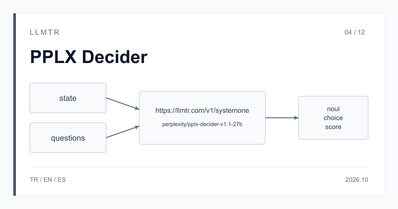The width and height of the screenshot is (398, 209).
Task: Select the questions input box
Action: (x=68, y=138)
